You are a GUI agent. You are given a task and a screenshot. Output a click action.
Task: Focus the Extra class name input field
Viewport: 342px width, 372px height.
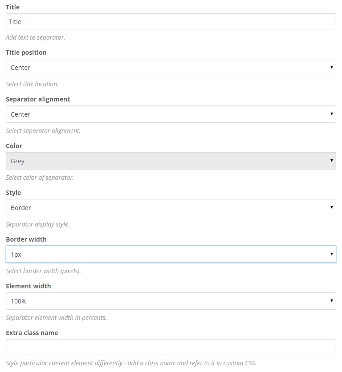(171, 347)
